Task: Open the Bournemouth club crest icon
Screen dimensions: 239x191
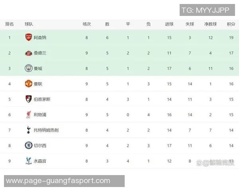Action: [x=28, y=99]
